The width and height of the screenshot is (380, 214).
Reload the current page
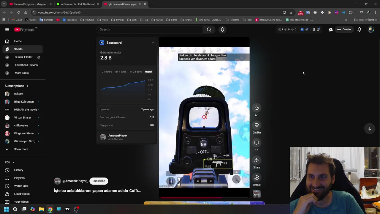[x=18, y=12]
